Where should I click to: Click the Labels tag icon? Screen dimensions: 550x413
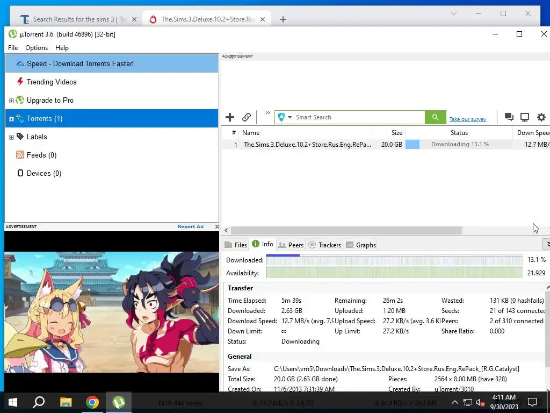pos(20,136)
